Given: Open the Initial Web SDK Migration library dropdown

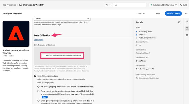Looking at the screenshot, I should (164, 5).
